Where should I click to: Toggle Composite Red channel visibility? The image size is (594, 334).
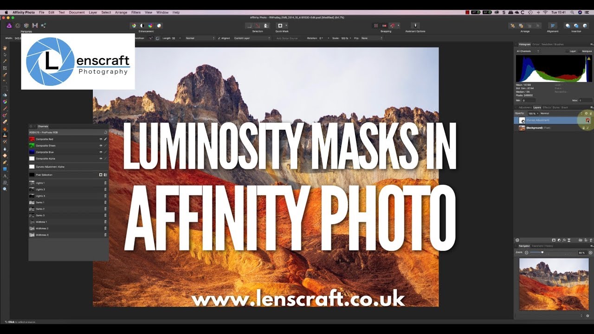click(x=101, y=139)
